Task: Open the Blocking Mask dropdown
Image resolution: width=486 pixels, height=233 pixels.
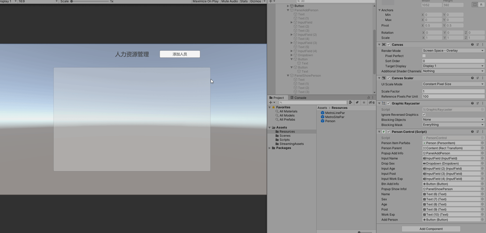Action: (x=453, y=125)
